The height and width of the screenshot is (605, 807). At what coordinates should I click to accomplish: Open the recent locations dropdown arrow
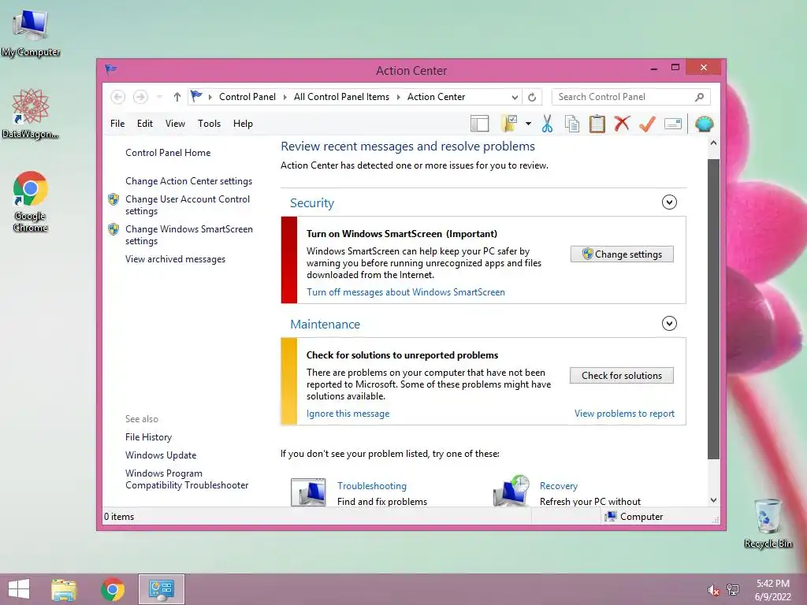pyautogui.click(x=159, y=97)
